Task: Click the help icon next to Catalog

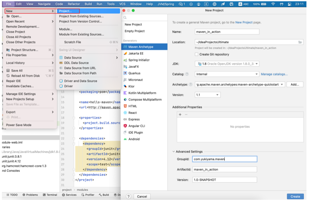Action: tap(187, 74)
